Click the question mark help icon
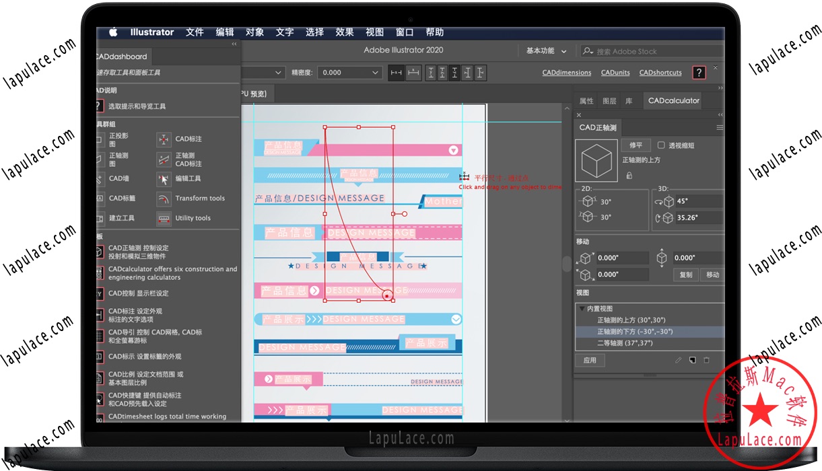 click(x=698, y=72)
